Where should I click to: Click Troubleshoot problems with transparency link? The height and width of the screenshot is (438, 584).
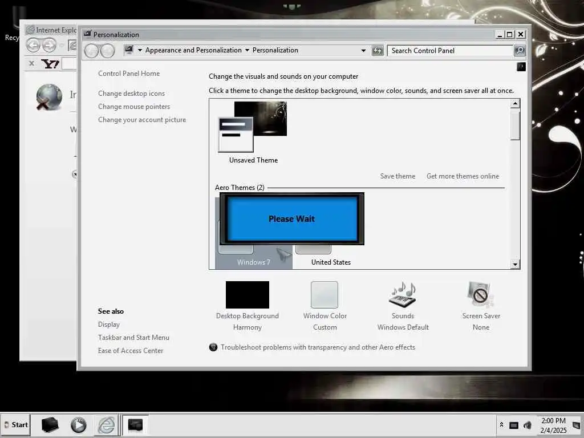click(318, 347)
